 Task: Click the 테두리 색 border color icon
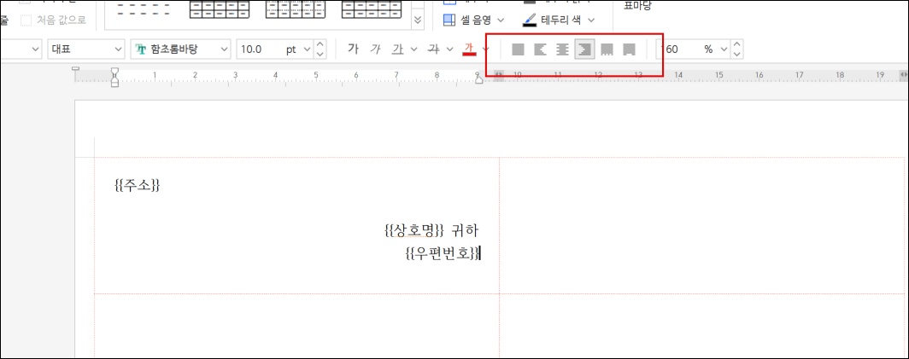coord(530,20)
